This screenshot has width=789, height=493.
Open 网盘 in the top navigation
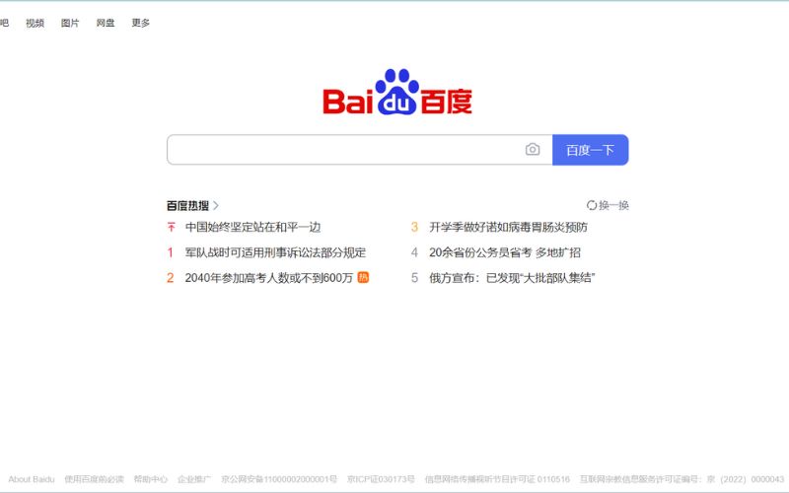[106, 23]
